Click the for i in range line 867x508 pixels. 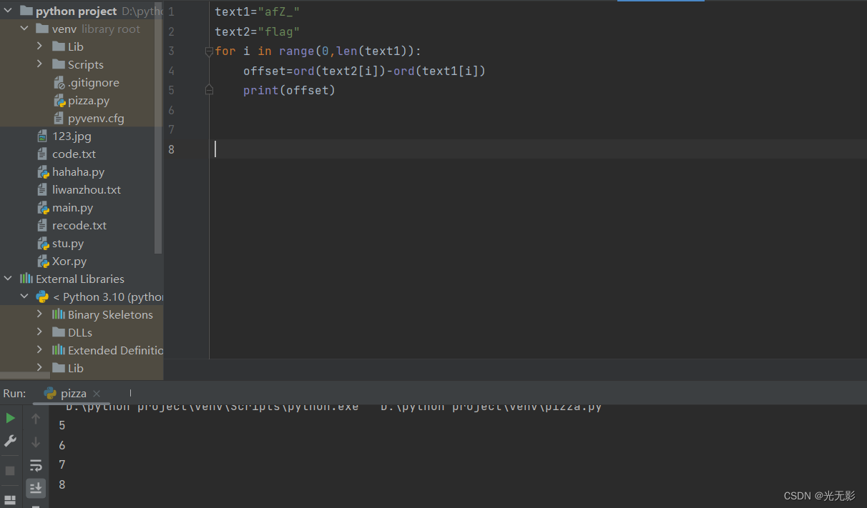[x=318, y=51]
